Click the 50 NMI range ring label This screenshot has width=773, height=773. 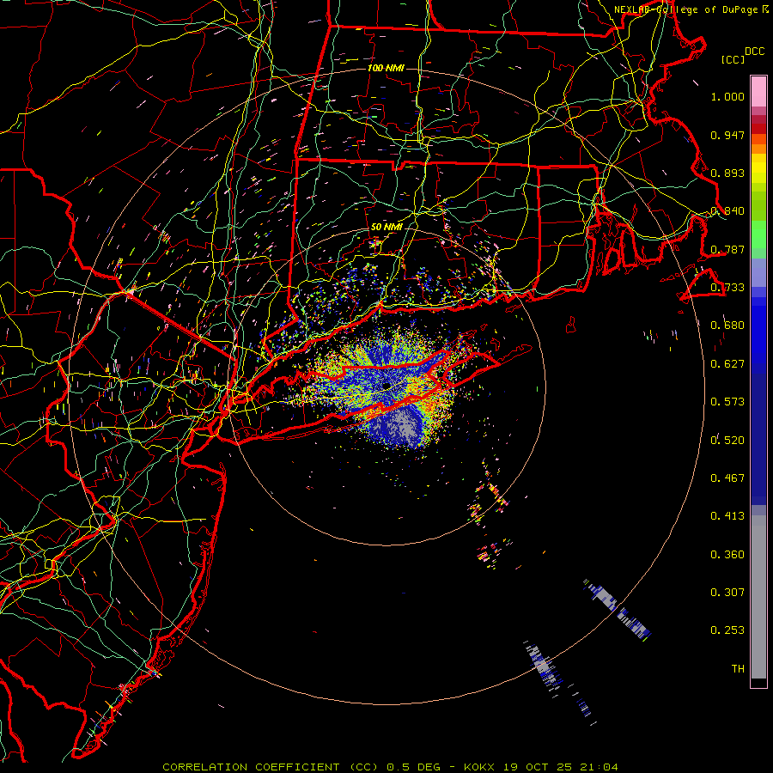pos(386,227)
